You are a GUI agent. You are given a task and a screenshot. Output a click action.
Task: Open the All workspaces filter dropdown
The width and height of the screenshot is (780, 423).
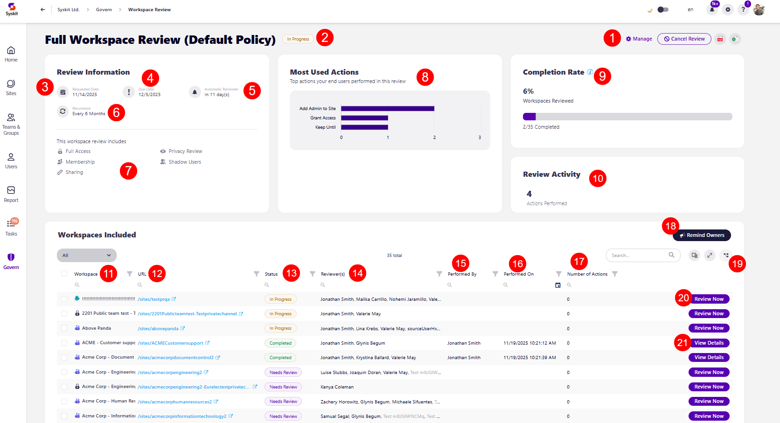86,255
